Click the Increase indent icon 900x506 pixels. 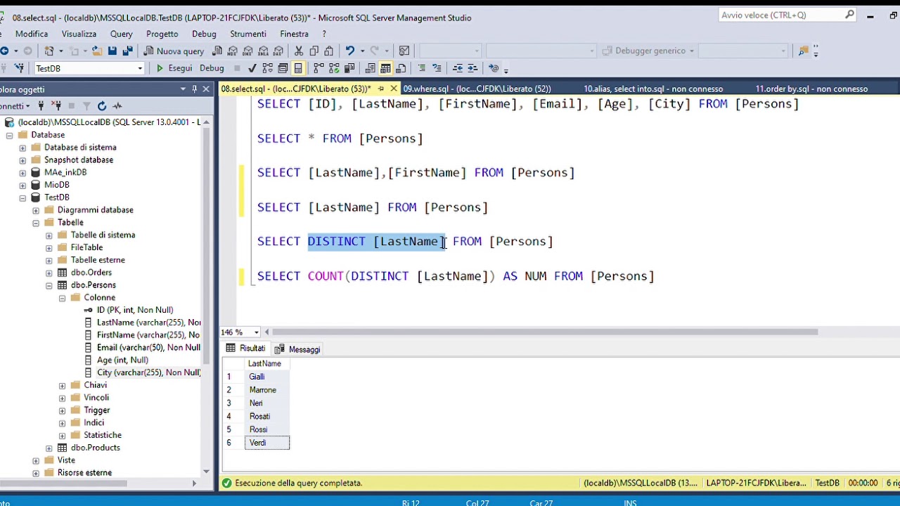point(472,68)
